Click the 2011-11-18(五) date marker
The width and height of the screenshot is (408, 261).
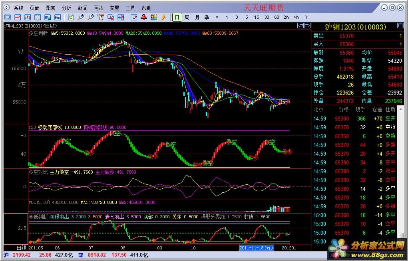[256, 248]
